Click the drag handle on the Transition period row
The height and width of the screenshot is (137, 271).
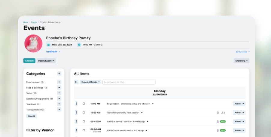pos(76,112)
